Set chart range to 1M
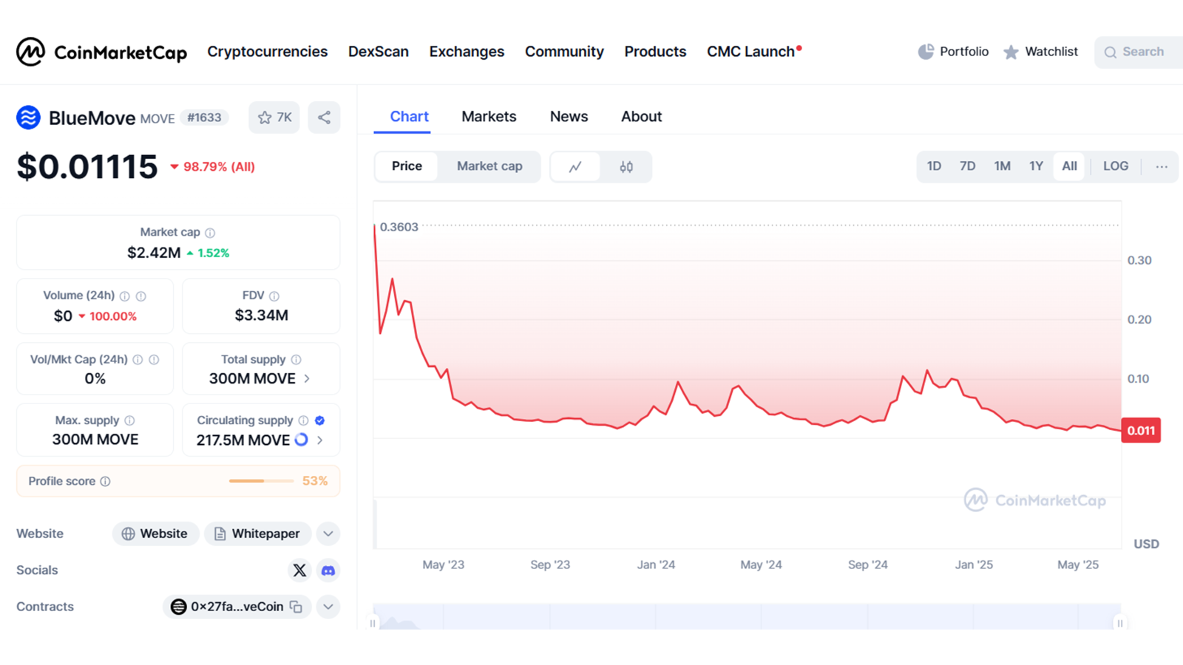The image size is (1183, 665). [x=1002, y=166]
